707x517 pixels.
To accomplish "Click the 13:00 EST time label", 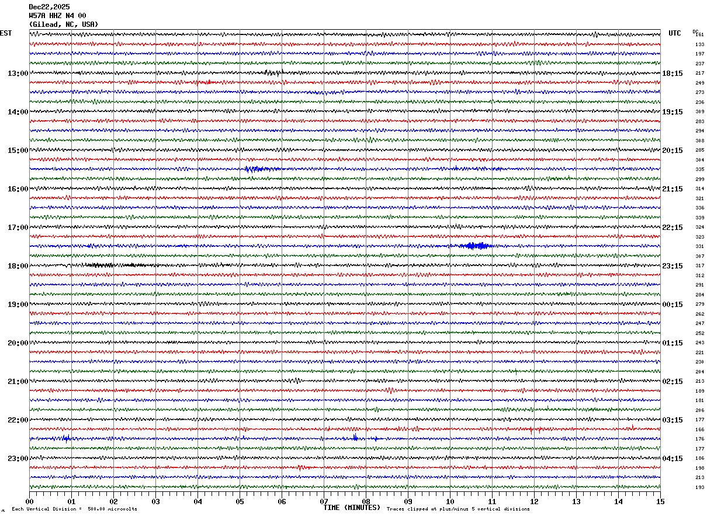I will click(x=18, y=74).
